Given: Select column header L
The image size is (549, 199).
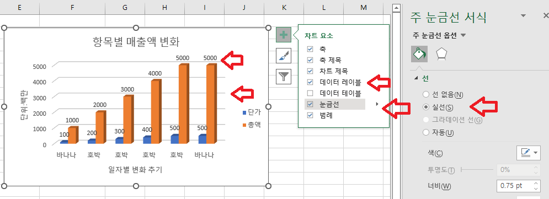Looking at the screenshot, I should (x=323, y=7).
